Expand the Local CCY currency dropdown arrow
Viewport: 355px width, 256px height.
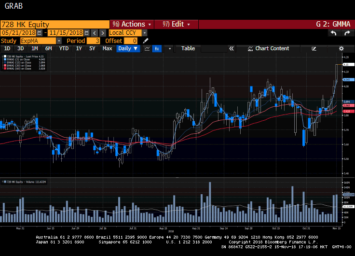coord(144,33)
